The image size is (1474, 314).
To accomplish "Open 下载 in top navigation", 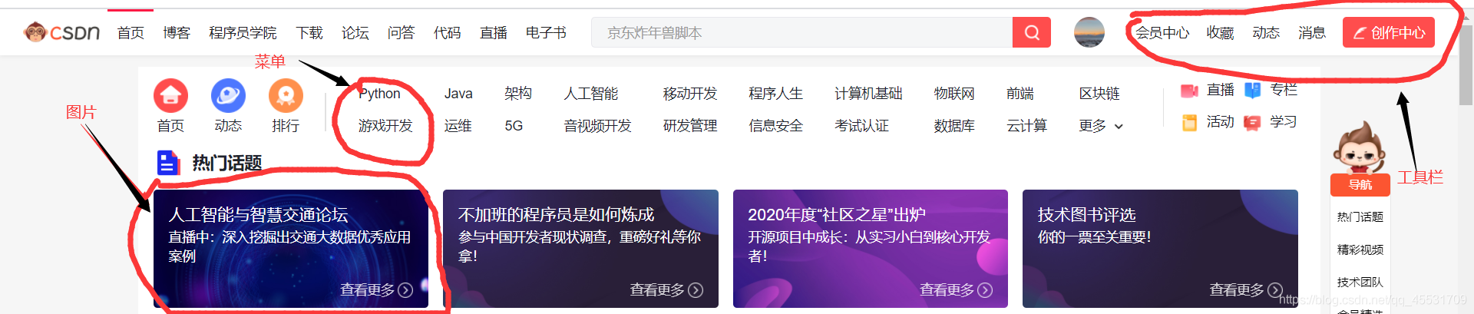I will coord(309,33).
